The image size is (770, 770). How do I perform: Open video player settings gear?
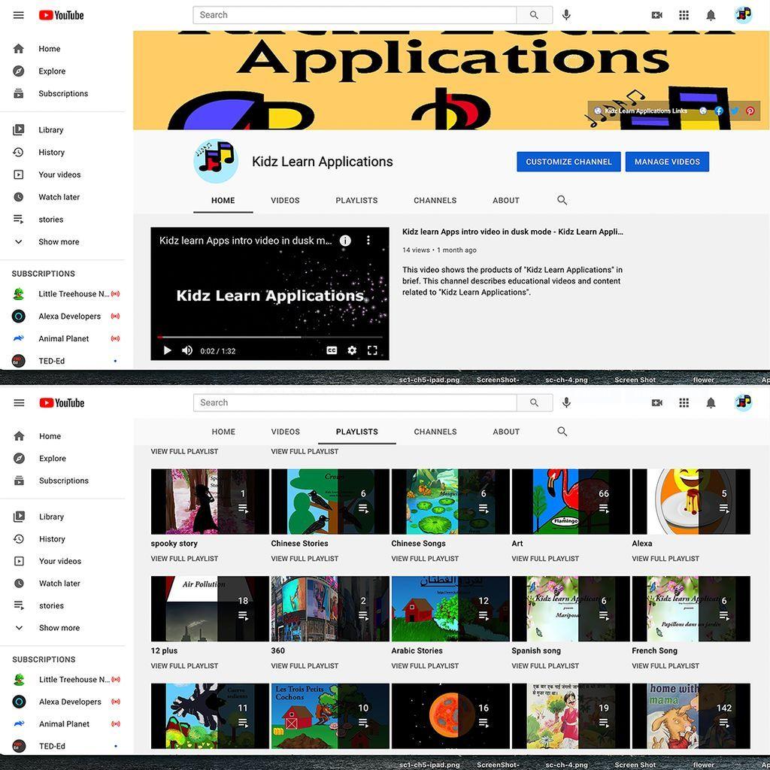click(x=352, y=350)
